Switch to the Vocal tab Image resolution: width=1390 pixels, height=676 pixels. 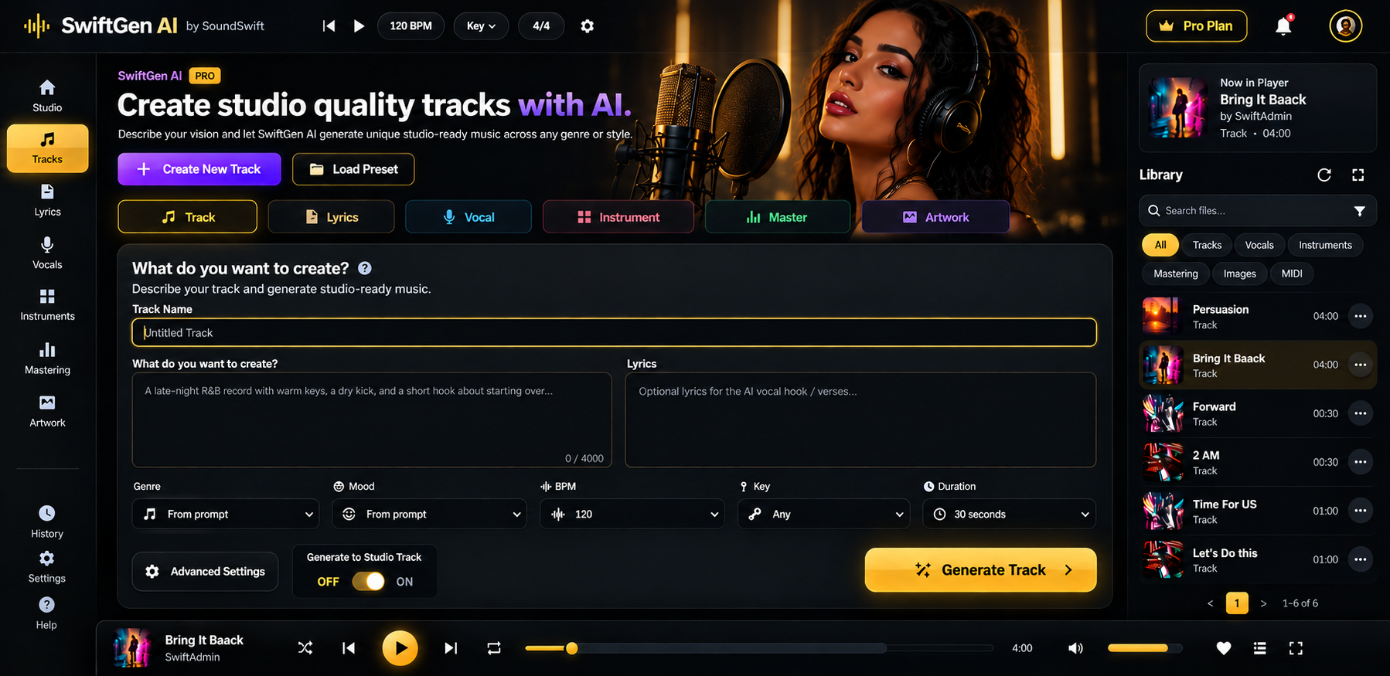(468, 217)
